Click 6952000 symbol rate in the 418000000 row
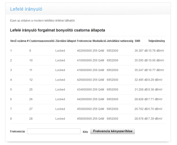Screen dimensions: 177x145 tap(113, 70)
